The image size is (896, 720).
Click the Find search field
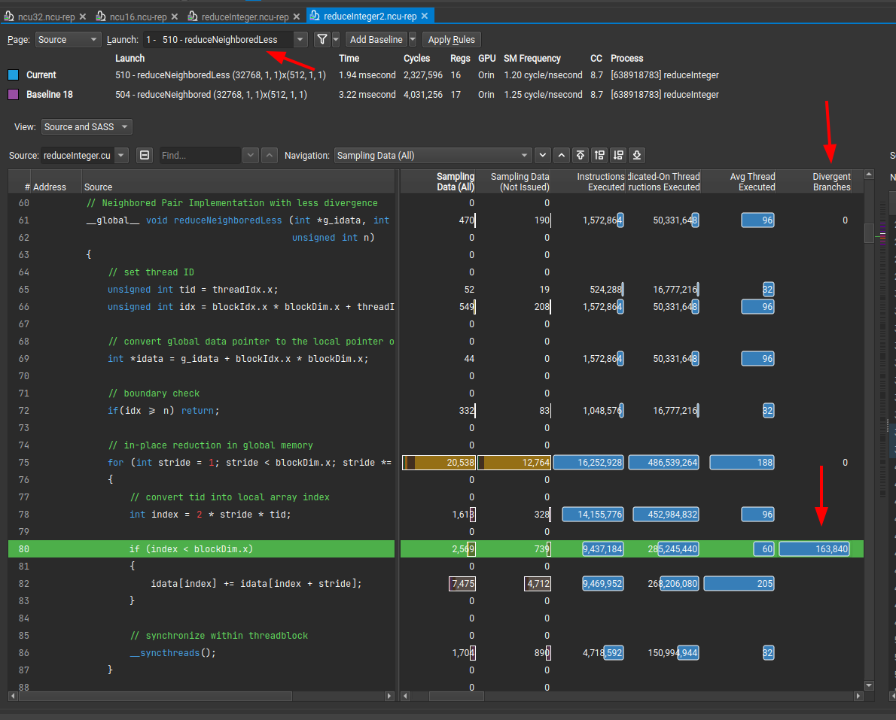pos(200,156)
